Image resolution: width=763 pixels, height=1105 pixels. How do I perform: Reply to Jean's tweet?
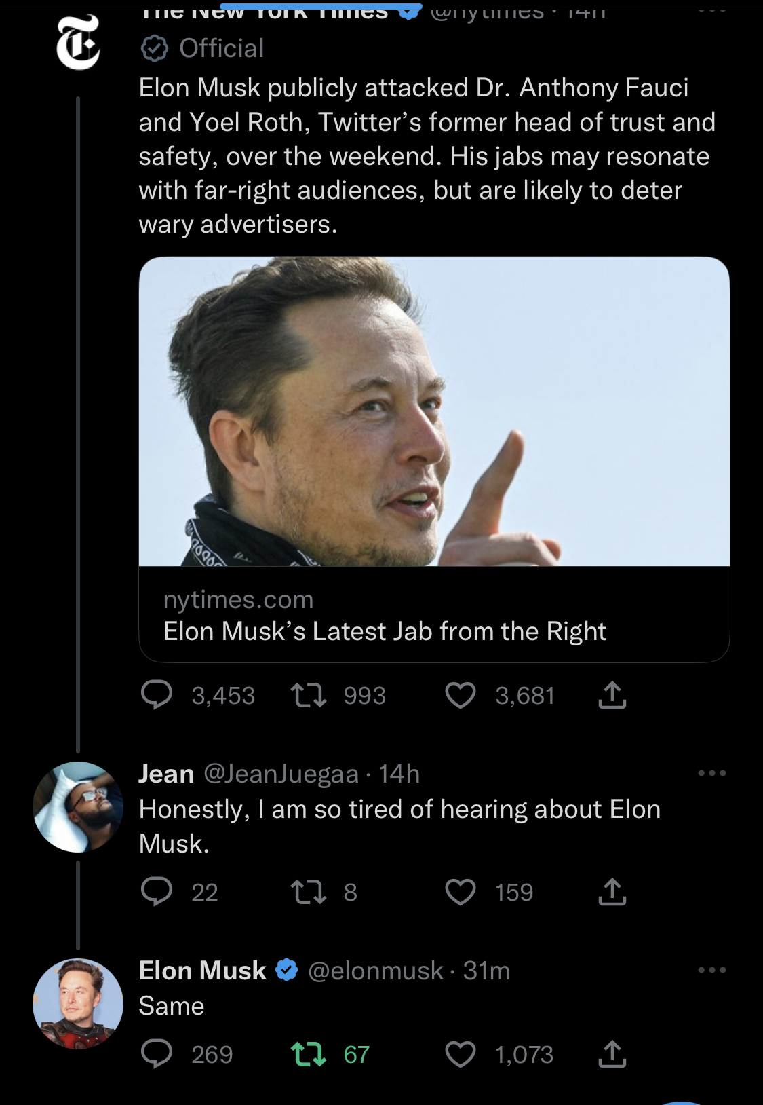pos(157,891)
